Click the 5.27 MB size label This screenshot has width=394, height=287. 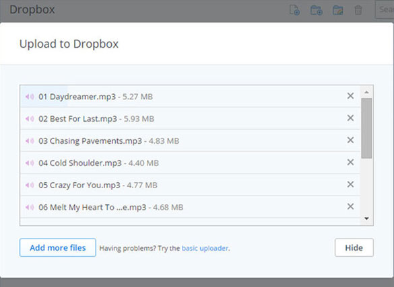click(x=137, y=97)
